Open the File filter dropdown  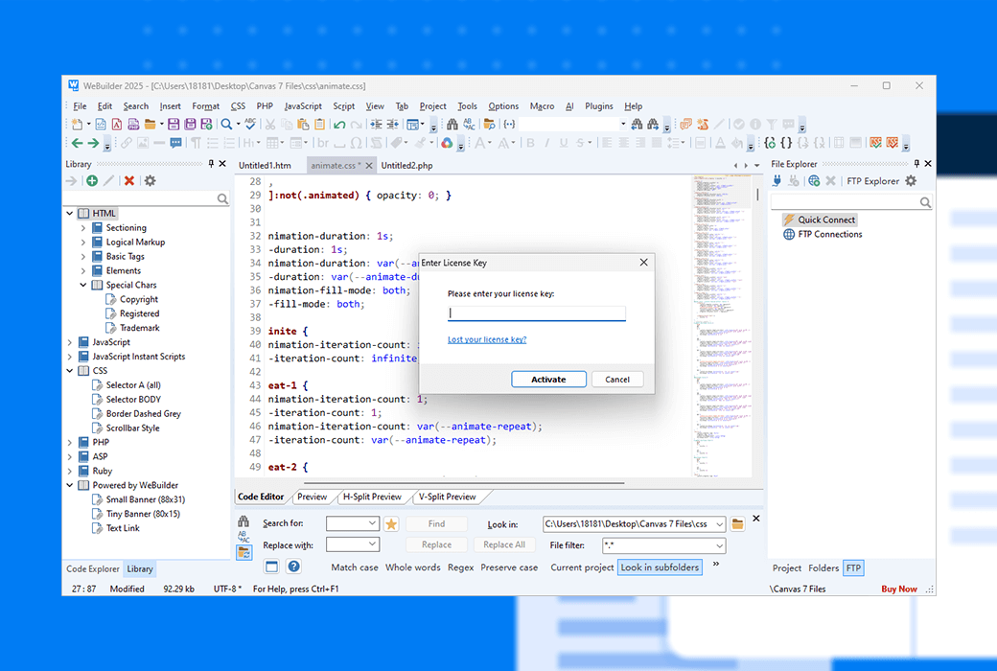pyautogui.click(x=719, y=545)
